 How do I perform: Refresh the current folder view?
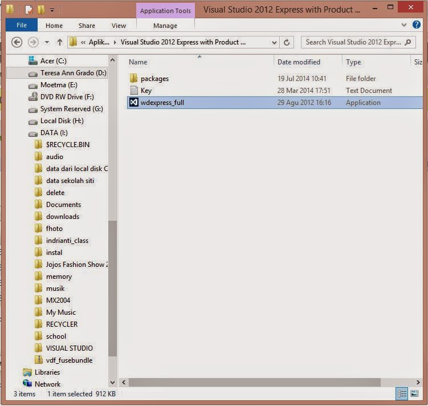[287, 42]
